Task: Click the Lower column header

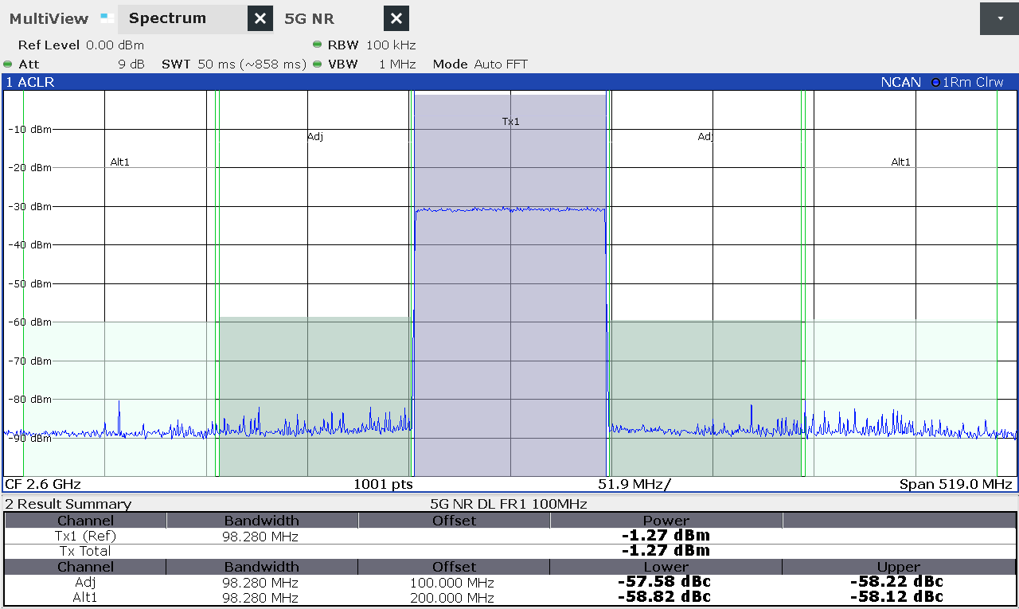Action: pos(666,567)
